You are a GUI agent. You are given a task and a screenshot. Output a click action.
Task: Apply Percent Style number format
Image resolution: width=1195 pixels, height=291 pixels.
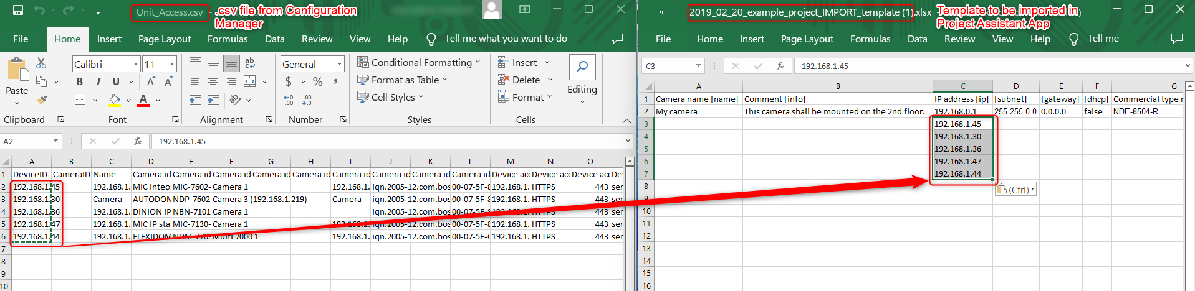click(x=317, y=81)
